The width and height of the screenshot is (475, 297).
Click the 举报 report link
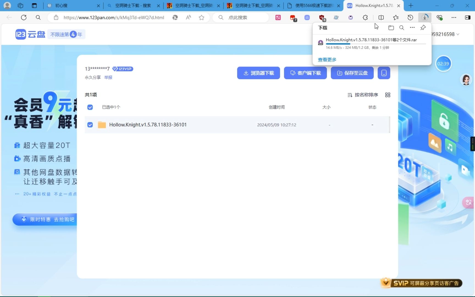point(108,78)
